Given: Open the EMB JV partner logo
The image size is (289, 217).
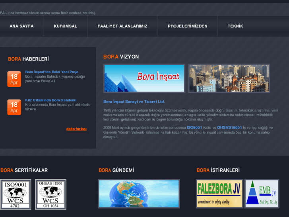Looking at the screenshot, I should pos(262,194).
